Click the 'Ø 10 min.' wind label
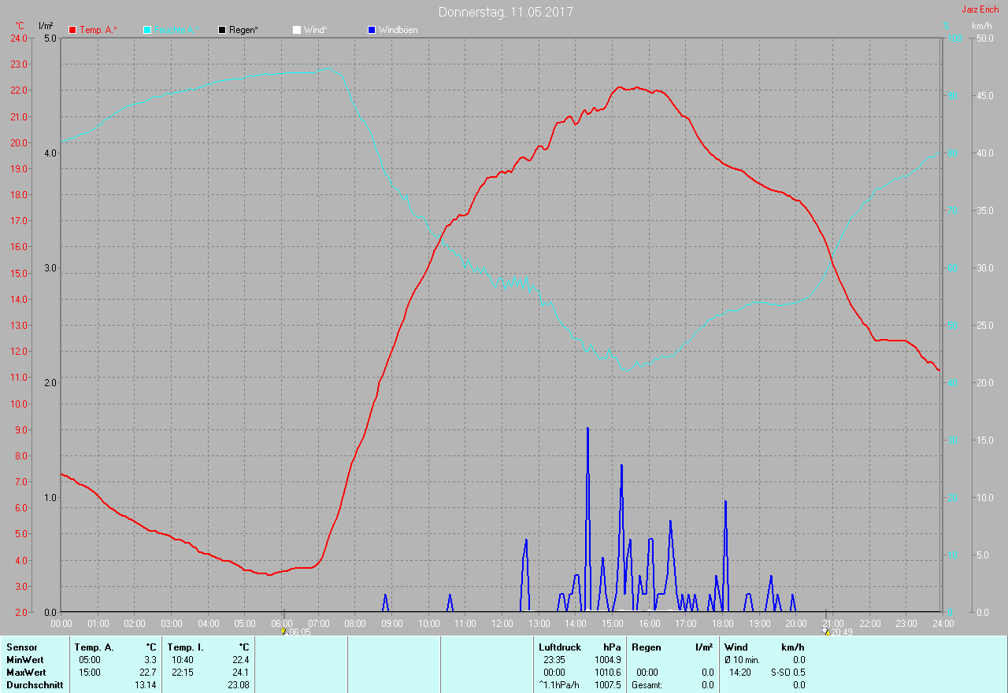The height and width of the screenshot is (693, 1008). tap(743, 660)
